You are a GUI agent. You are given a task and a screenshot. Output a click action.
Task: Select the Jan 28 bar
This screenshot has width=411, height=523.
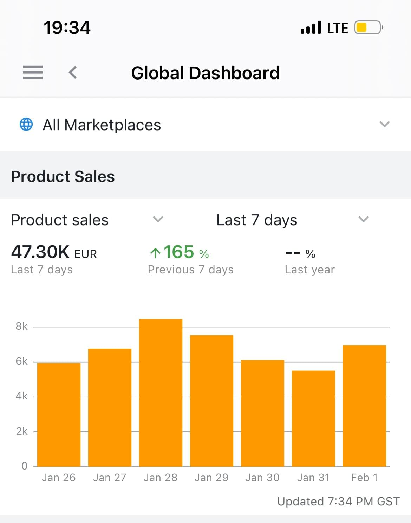click(x=161, y=392)
